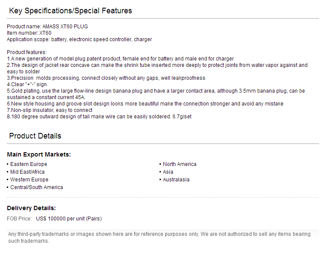Click the FOB Price label
The image size is (335, 256).
pos(19,219)
